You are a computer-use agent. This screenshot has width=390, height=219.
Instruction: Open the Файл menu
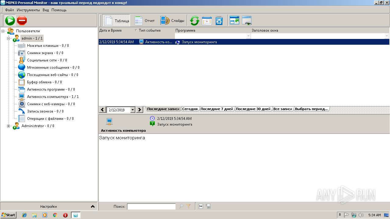9,10
